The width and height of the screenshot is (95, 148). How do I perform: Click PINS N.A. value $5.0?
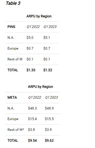30,38
